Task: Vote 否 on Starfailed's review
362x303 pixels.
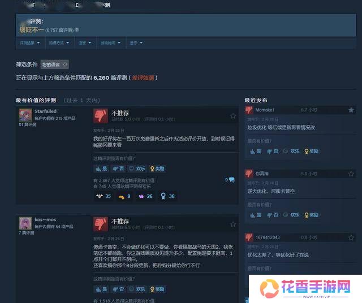Action: [x=118, y=168]
